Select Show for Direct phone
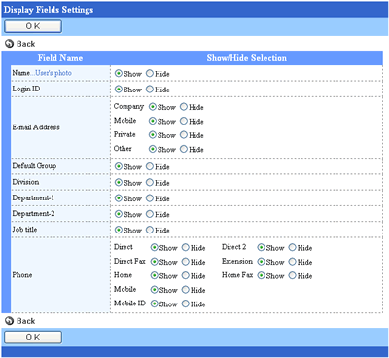The height and width of the screenshot is (358, 389). pyautogui.click(x=154, y=247)
